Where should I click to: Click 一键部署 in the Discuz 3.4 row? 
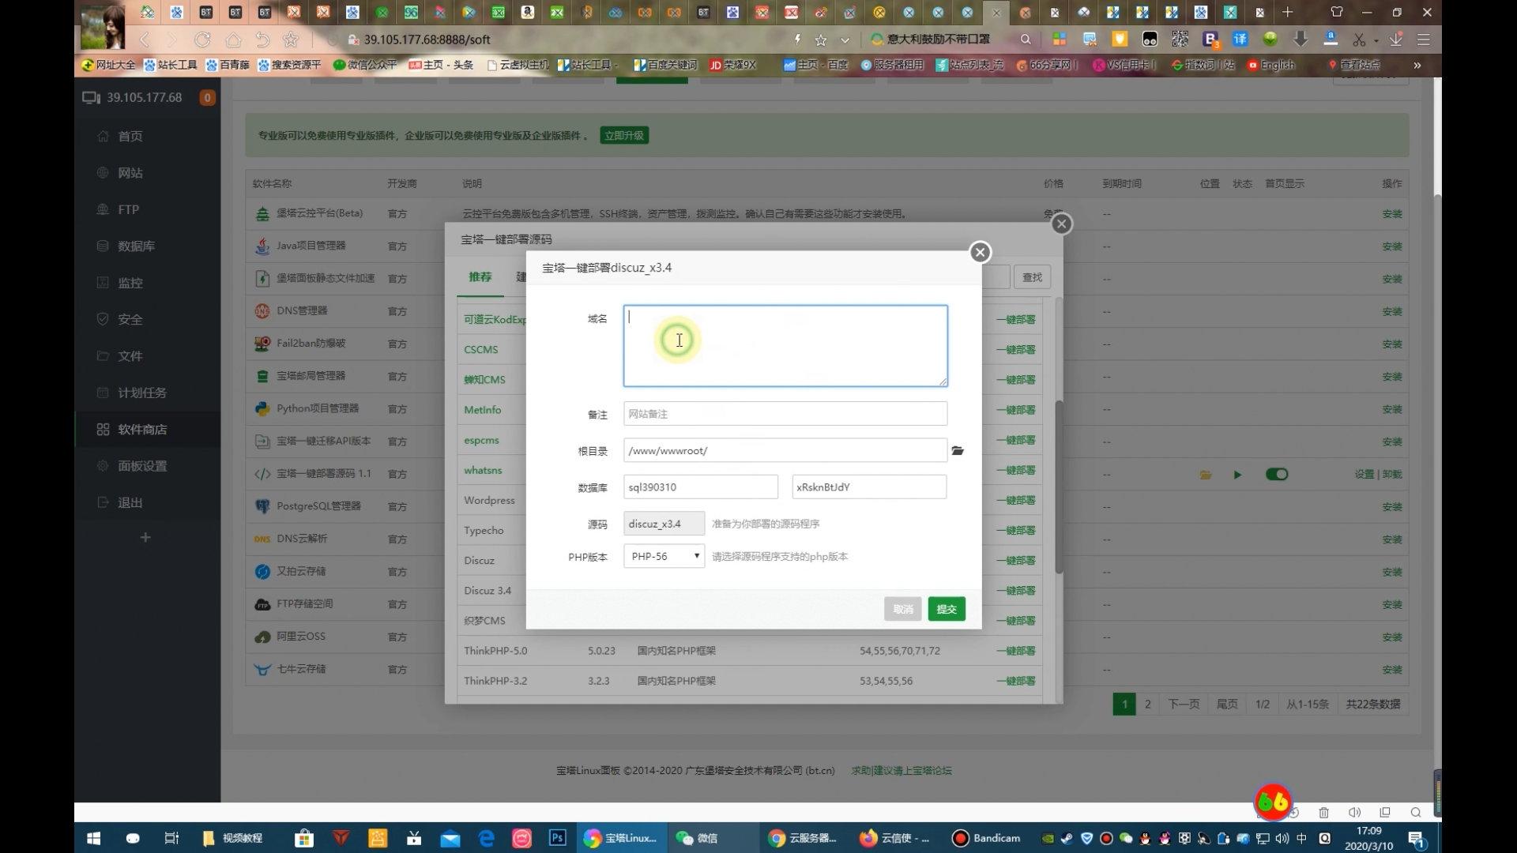coord(1015,591)
